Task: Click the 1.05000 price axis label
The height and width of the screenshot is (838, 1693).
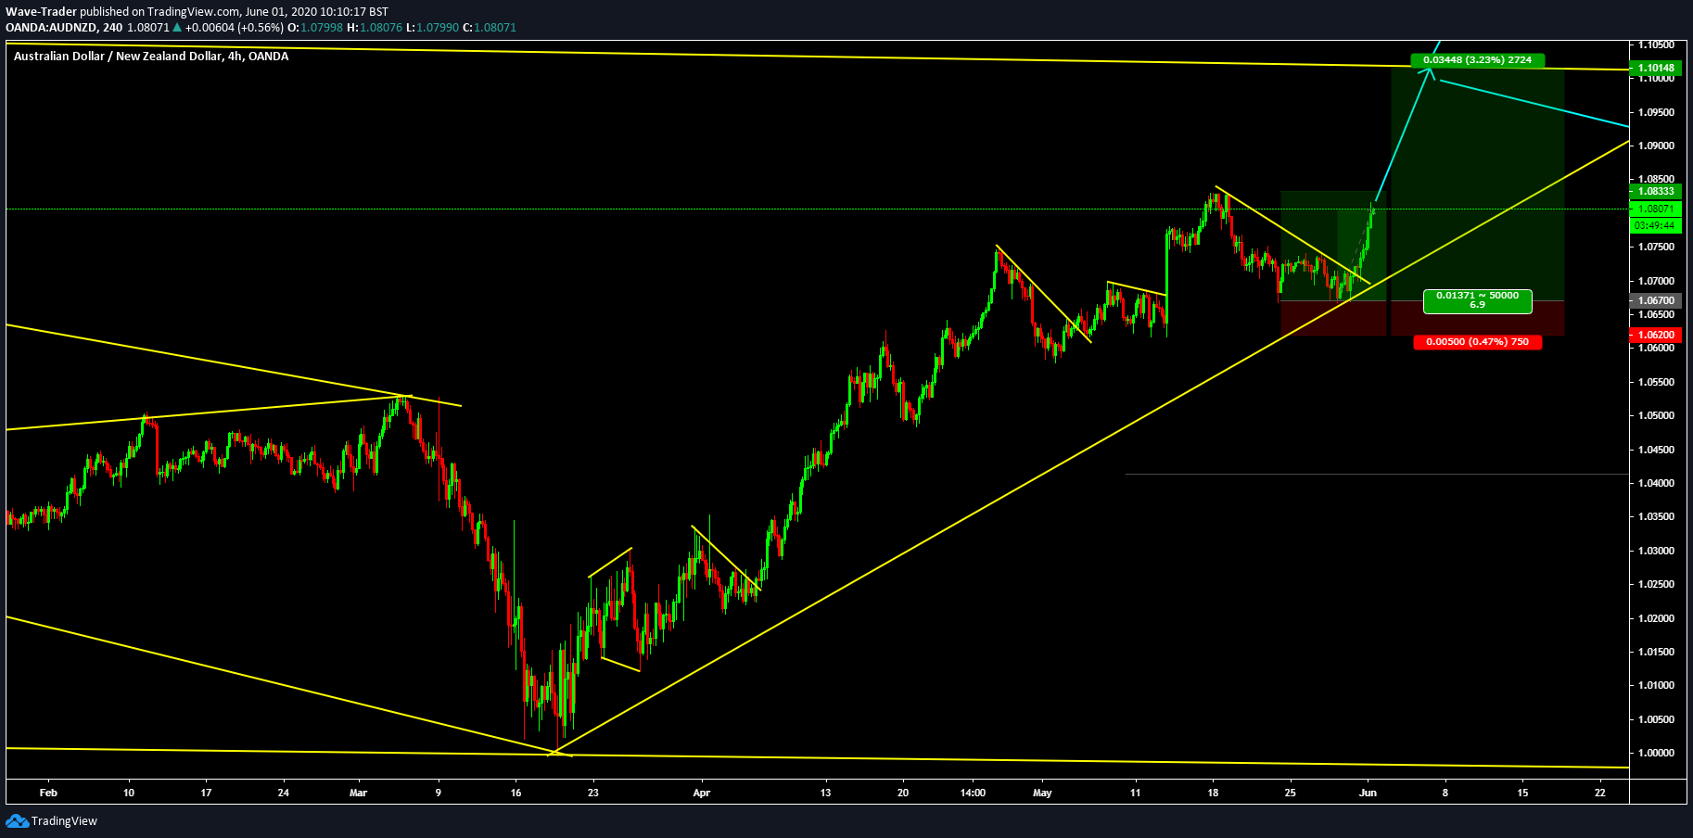Action: [x=1656, y=415]
